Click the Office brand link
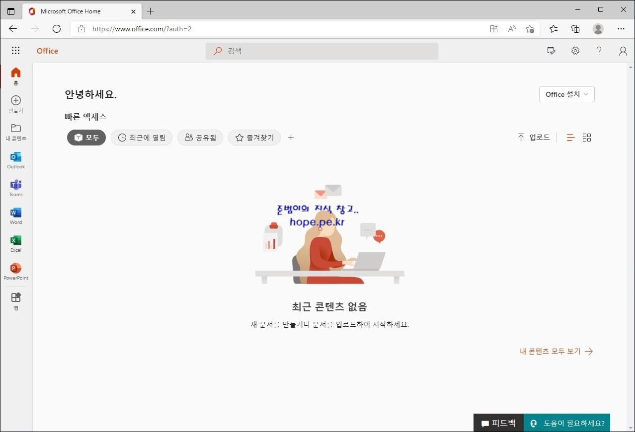 (x=47, y=51)
